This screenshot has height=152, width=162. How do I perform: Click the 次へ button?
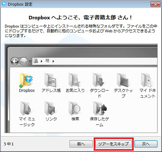coord(146,144)
